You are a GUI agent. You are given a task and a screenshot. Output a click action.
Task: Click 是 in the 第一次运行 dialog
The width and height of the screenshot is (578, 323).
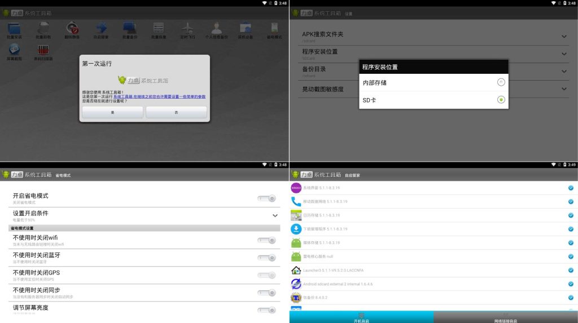pos(112,112)
